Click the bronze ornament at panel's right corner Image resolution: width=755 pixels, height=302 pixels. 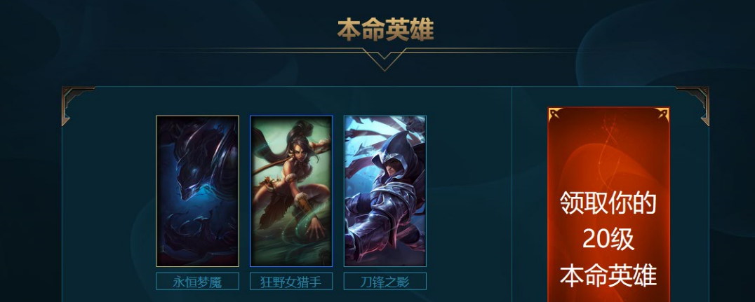[x=694, y=104]
